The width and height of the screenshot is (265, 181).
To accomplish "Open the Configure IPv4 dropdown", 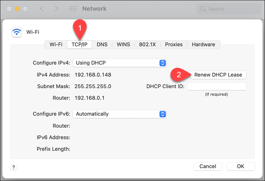I will 120,63.
